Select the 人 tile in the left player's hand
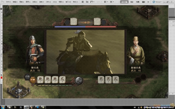The image size is (175, 109). click(x=63, y=79)
